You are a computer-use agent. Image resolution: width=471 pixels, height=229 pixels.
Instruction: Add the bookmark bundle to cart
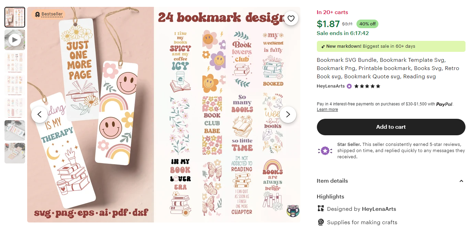tap(391, 127)
